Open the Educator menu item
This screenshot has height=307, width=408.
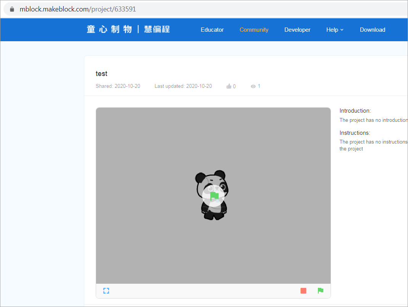pos(212,30)
